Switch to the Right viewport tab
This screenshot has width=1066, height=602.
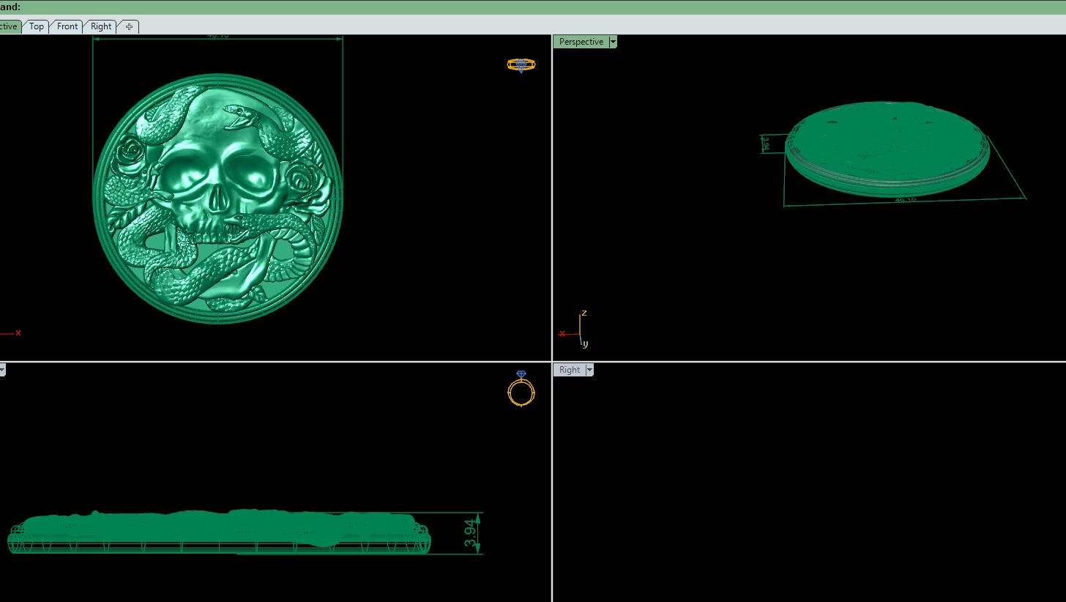point(101,26)
